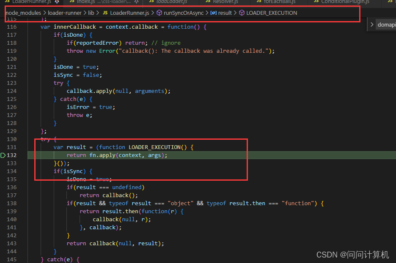
Task: Click the domapi search input field
Action: click(386, 24)
